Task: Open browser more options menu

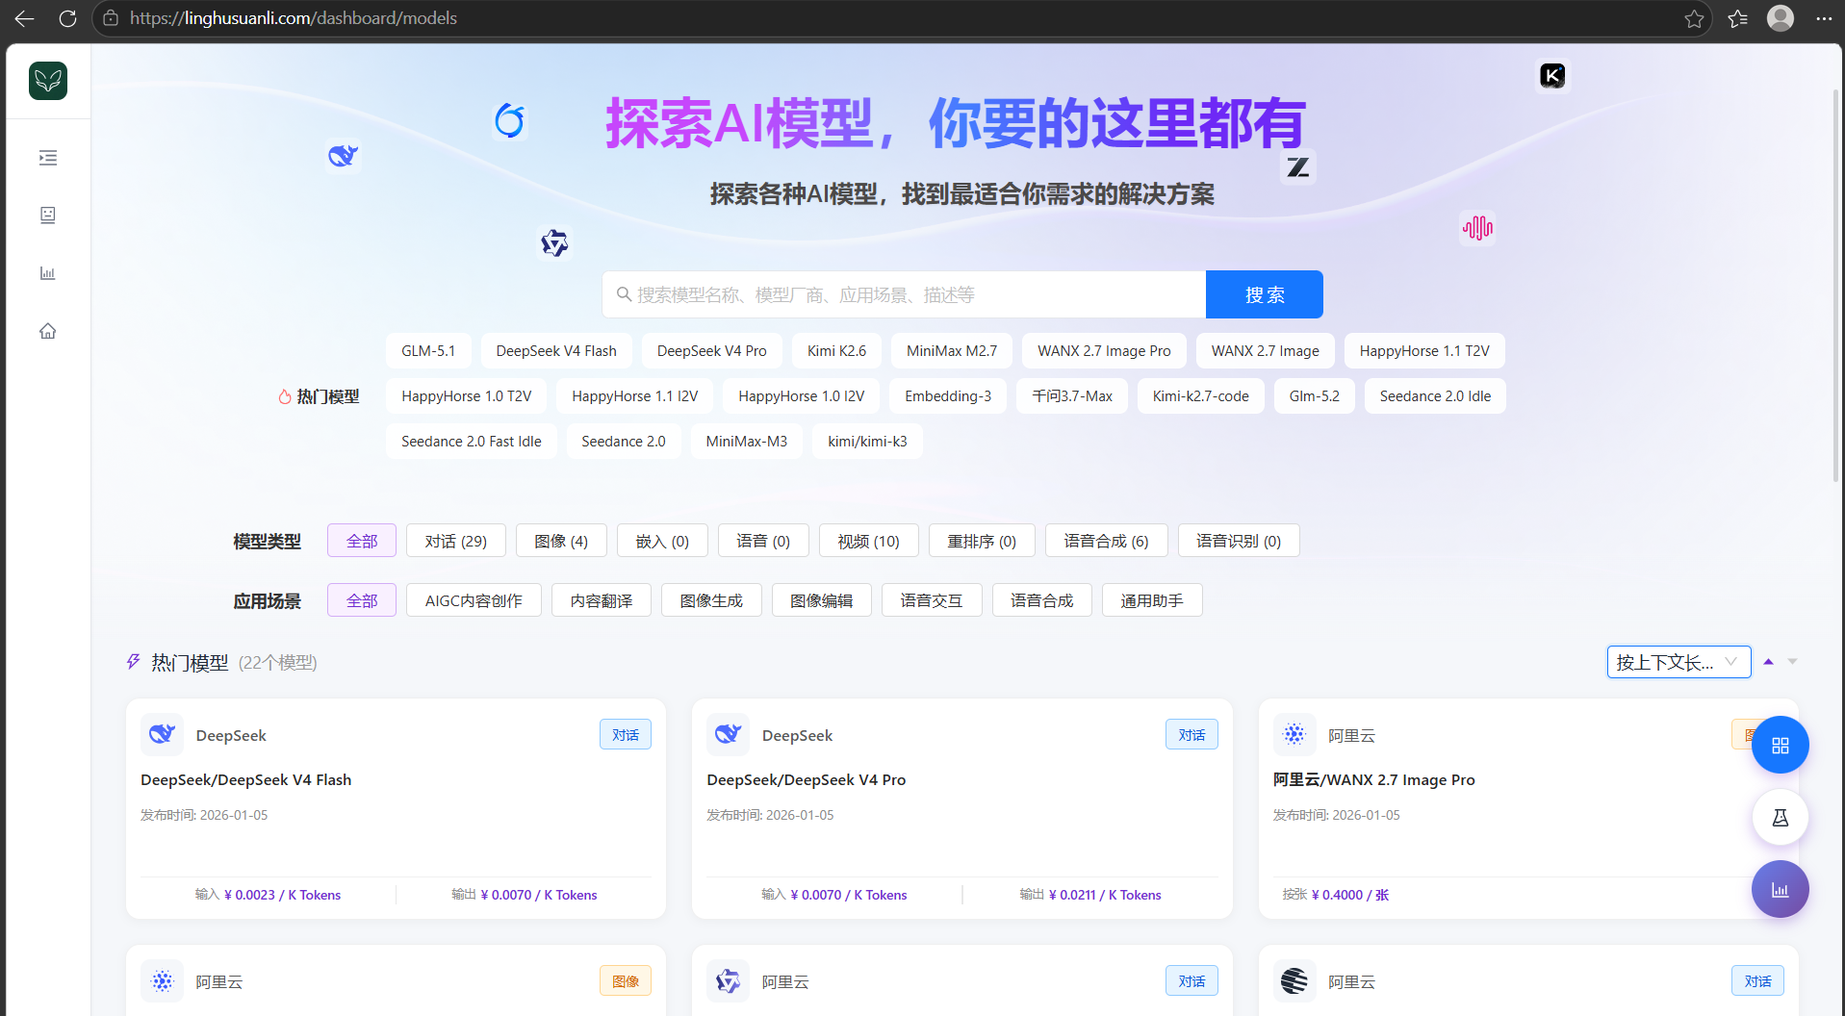Action: pyautogui.click(x=1824, y=18)
